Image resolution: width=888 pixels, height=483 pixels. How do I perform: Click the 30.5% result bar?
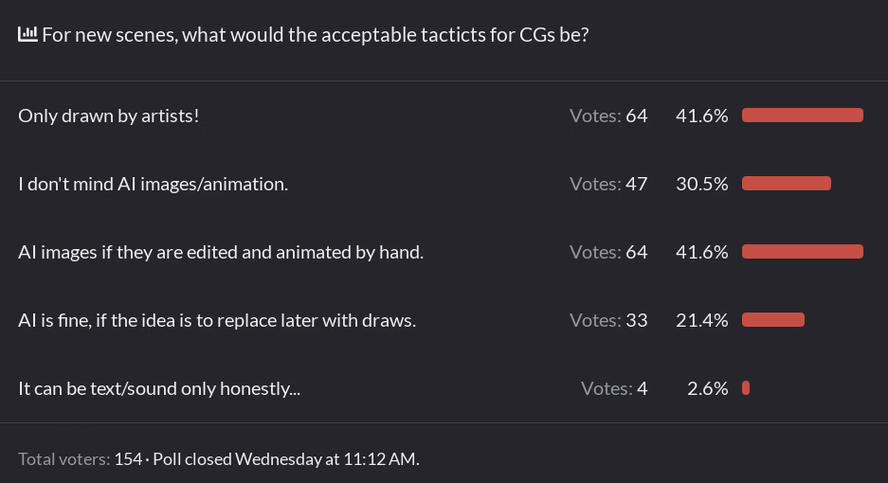786,184
